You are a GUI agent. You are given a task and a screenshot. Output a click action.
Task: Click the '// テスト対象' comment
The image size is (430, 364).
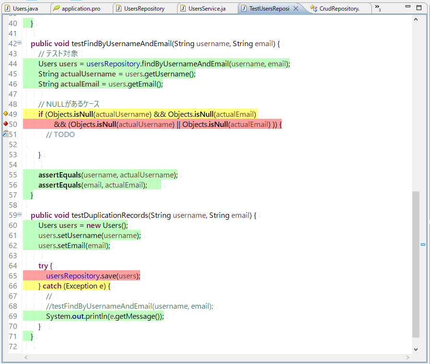pyautogui.click(x=58, y=53)
